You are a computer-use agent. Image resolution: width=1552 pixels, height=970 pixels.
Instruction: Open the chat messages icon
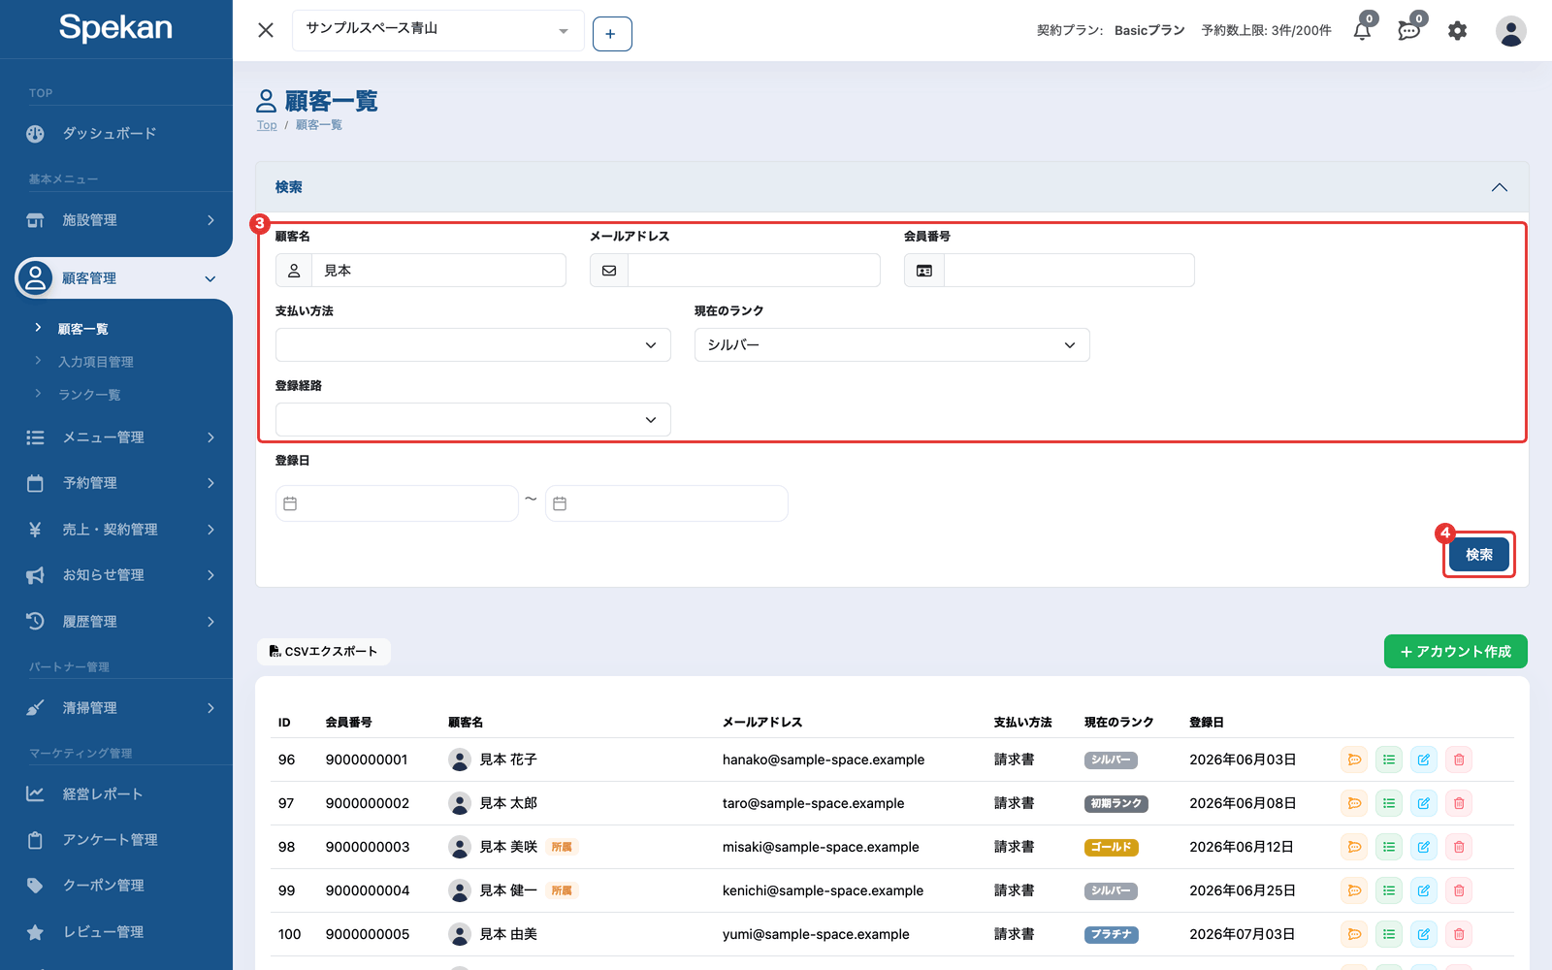(x=1409, y=30)
